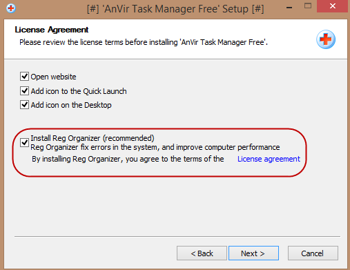Screen dimensions: 350x270
Task: Click the License Agreement heading
Action: click(52, 30)
